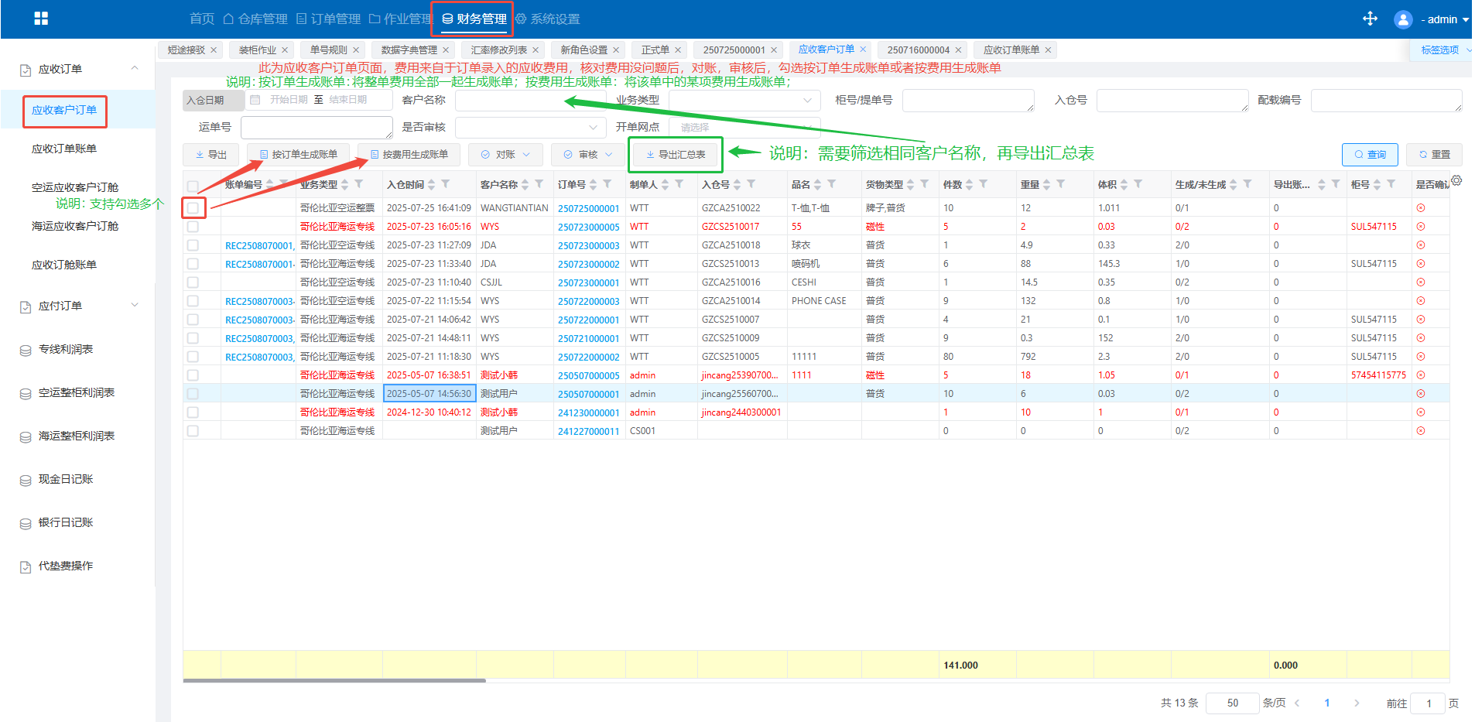This screenshot has height=722, width=1475.
Task: Click the app grid menu icon
Action: point(41,19)
